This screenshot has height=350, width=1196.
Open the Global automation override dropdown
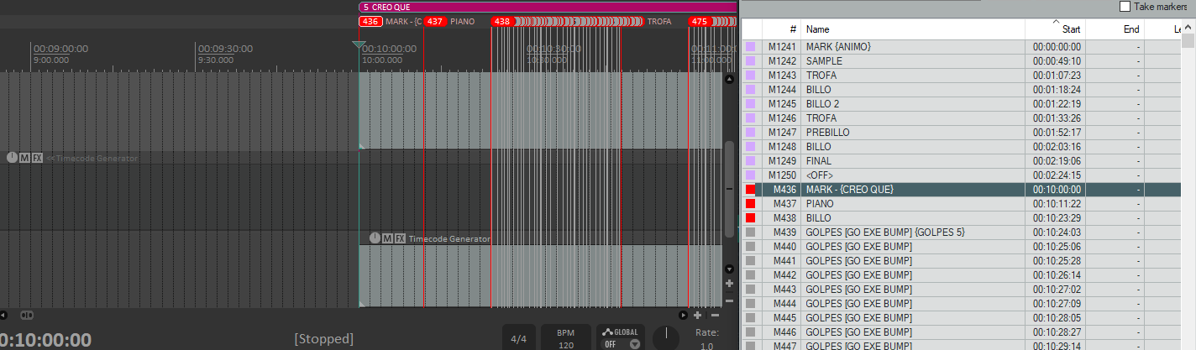click(634, 343)
